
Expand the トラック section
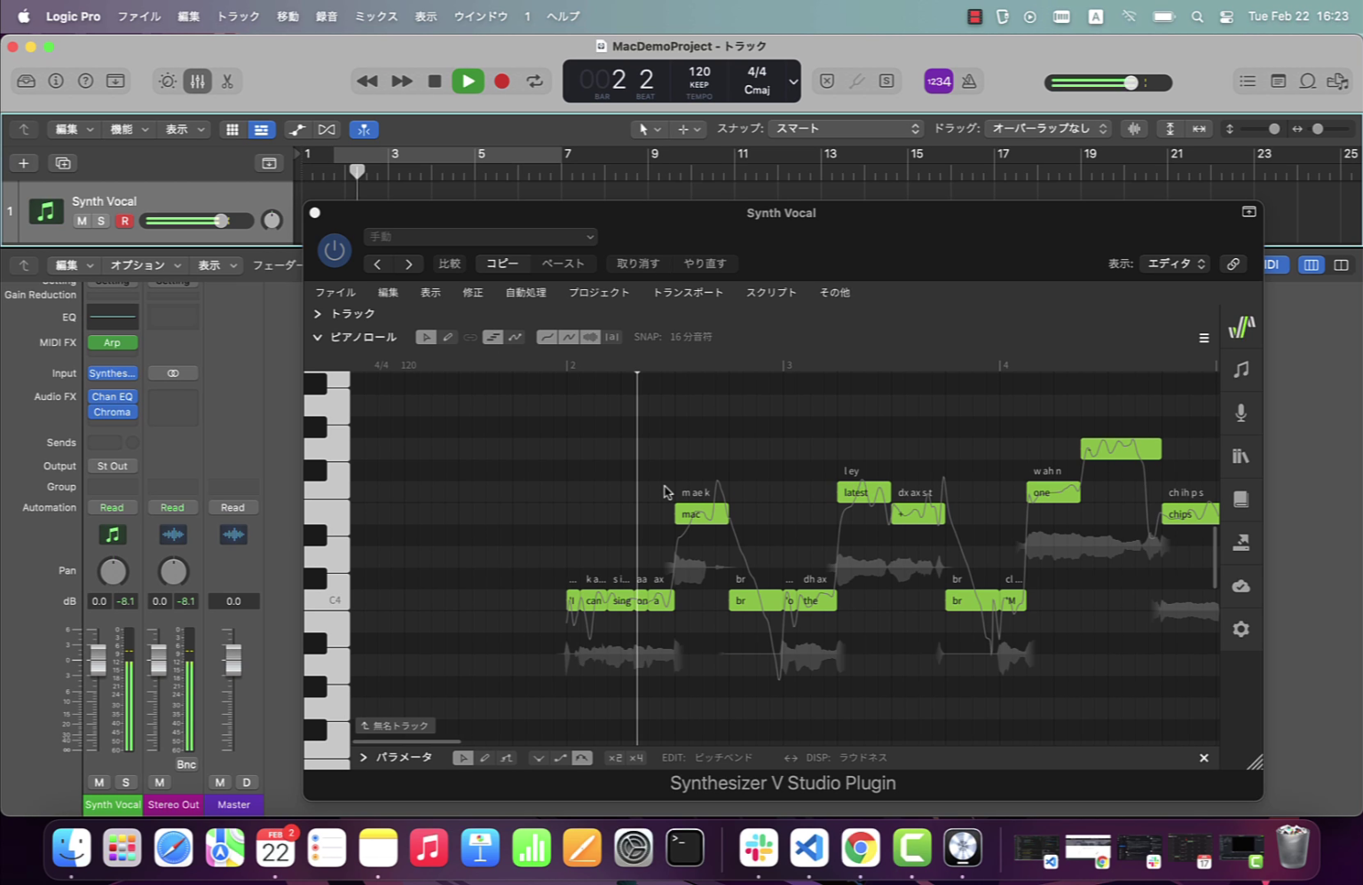coord(318,314)
